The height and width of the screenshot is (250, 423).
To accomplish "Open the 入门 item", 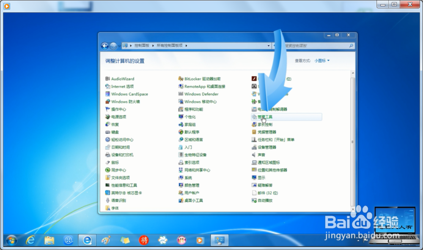I will click(x=185, y=147).
